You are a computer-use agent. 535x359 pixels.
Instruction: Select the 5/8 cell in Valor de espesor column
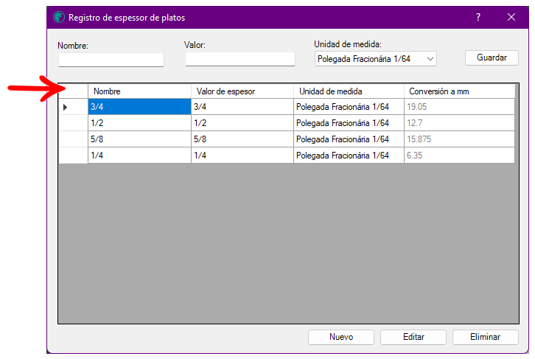242,139
